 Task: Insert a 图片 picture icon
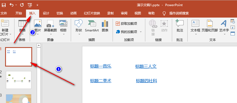click(38, 23)
